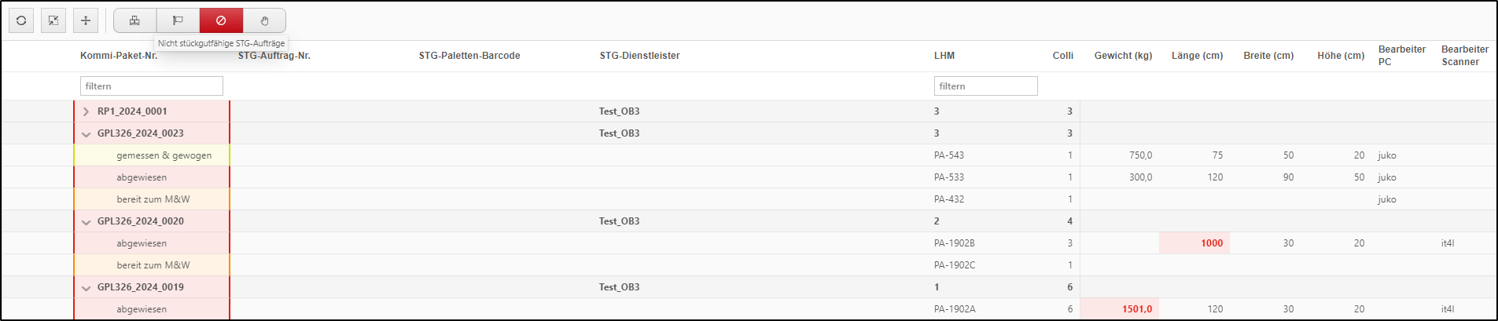1498x321 pixels.
Task: Click the LHM filter input field
Action: click(986, 86)
